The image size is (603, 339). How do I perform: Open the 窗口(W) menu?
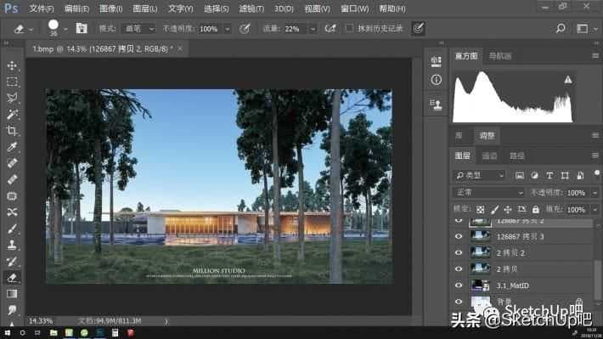pos(354,8)
